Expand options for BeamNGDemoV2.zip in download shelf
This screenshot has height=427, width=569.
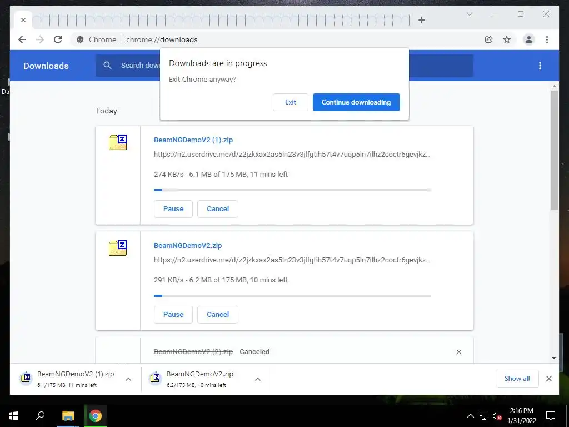click(258, 379)
